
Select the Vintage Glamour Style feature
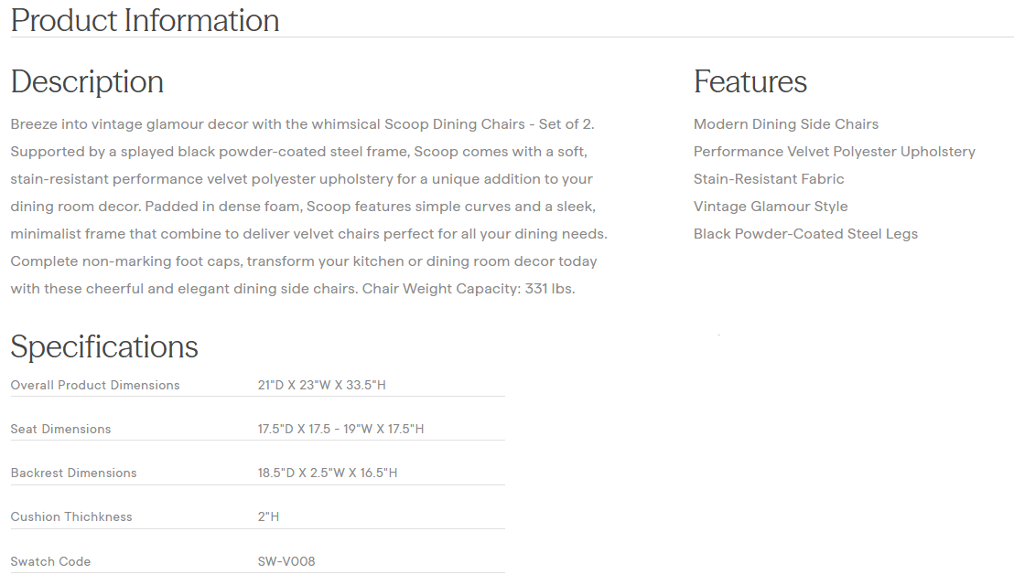(x=771, y=207)
